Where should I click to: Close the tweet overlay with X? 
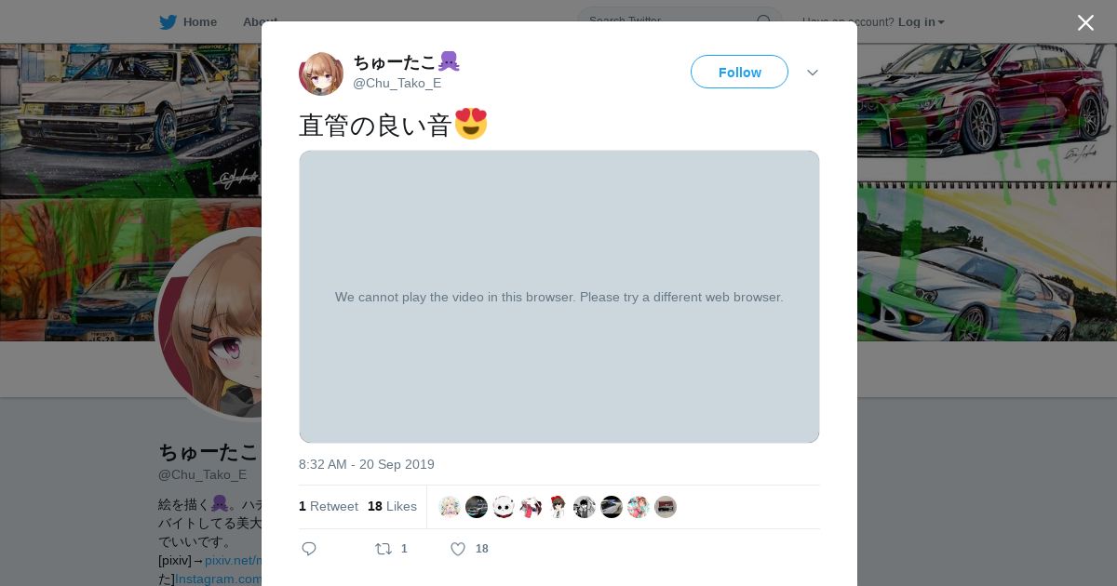1085,22
